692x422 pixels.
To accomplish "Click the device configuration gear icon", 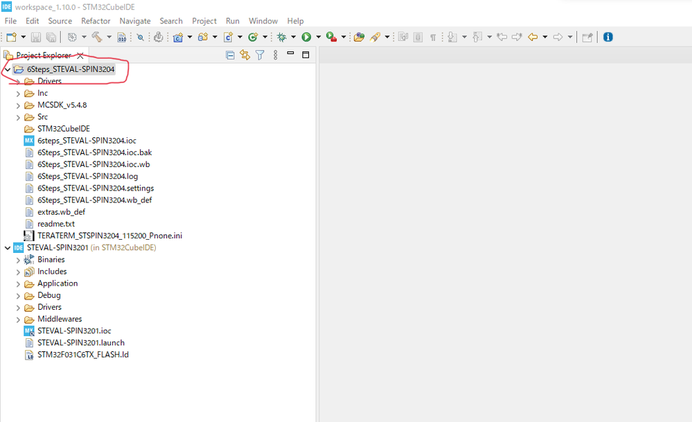I will tap(159, 37).
